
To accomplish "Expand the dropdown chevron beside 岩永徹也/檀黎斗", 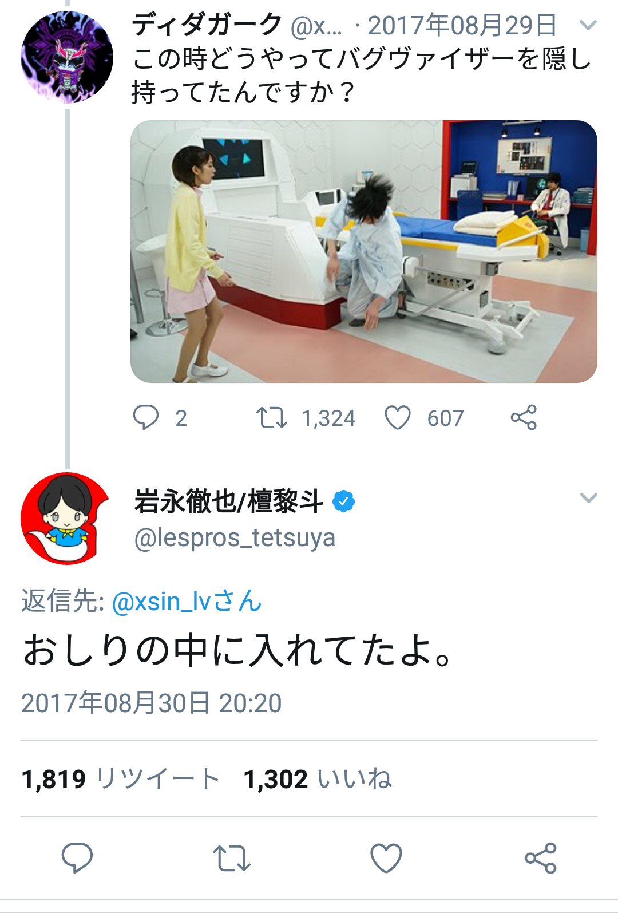I will pos(588,497).
